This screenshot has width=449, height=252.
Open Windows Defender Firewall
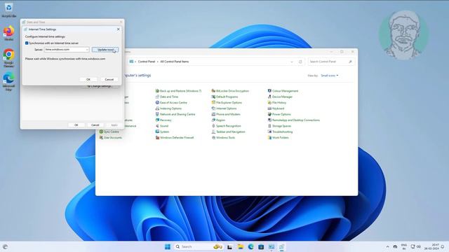coord(175,138)
